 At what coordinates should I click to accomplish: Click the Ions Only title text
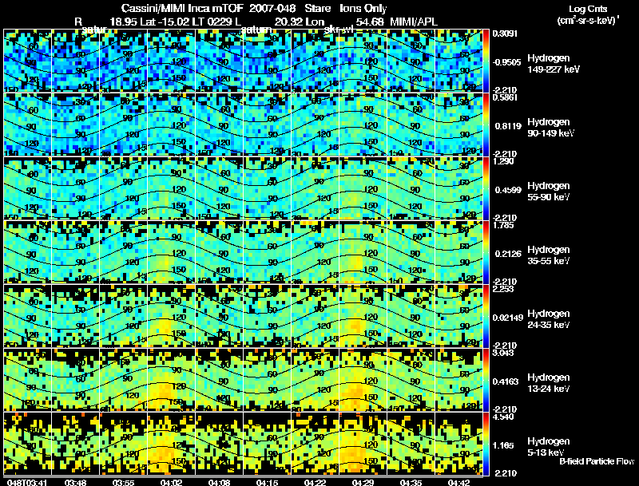tap(363, 9)
